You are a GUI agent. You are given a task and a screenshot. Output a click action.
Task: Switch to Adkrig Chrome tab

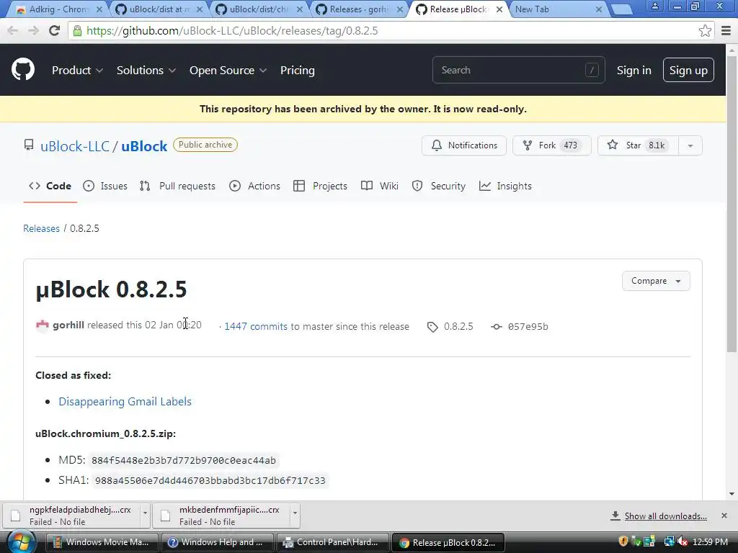tap(58, 9)
